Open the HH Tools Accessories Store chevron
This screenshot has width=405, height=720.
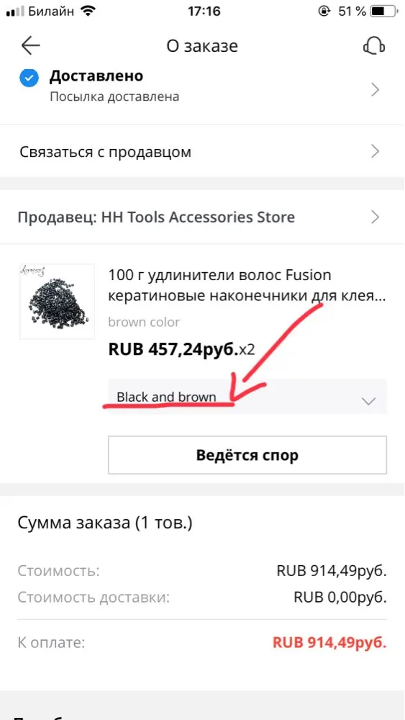coord(376,217)
